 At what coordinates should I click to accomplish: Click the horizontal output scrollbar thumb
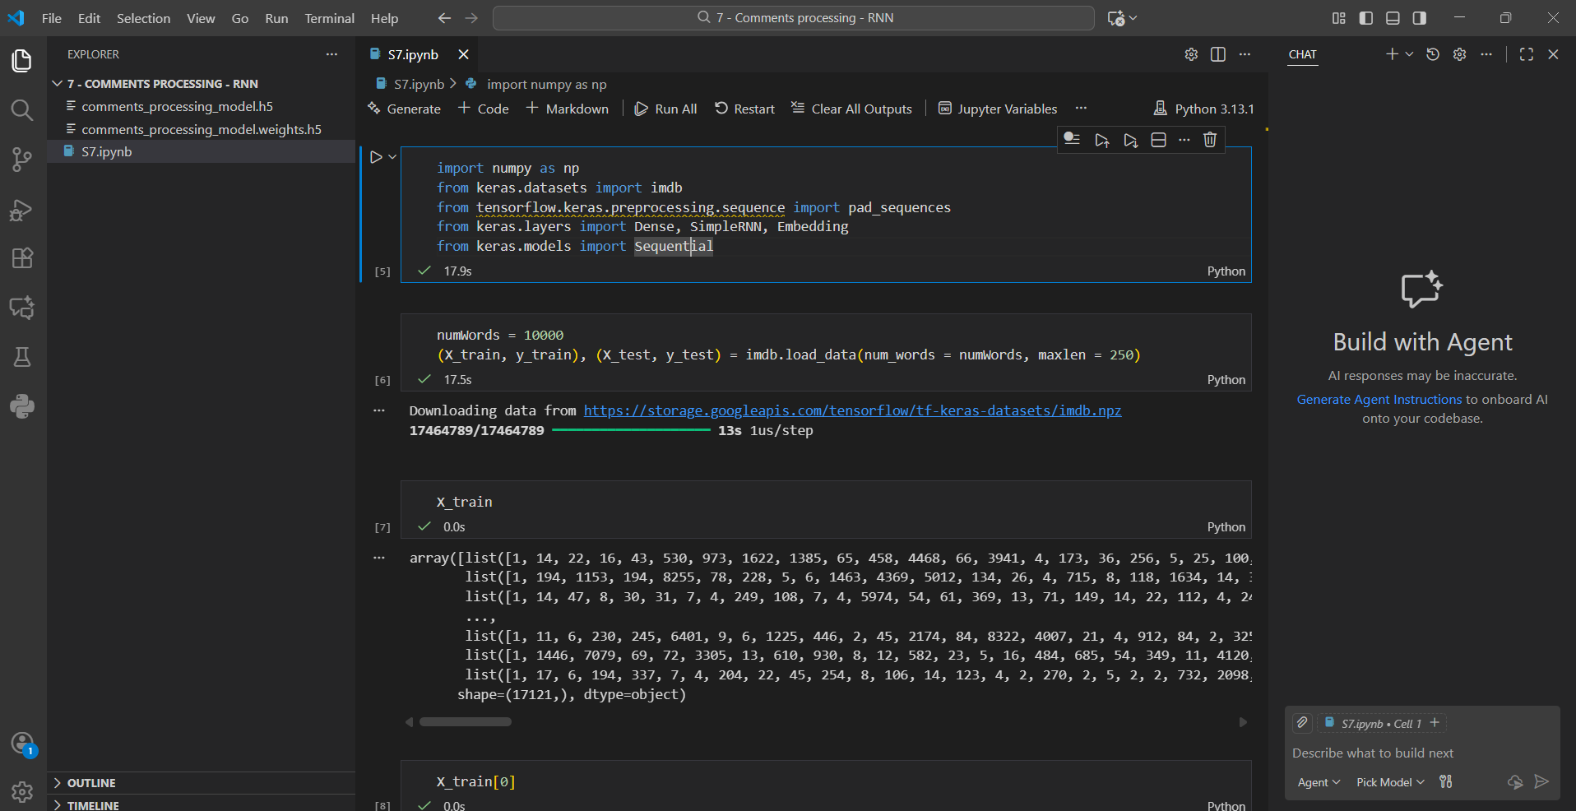click(x=466, y=722)
